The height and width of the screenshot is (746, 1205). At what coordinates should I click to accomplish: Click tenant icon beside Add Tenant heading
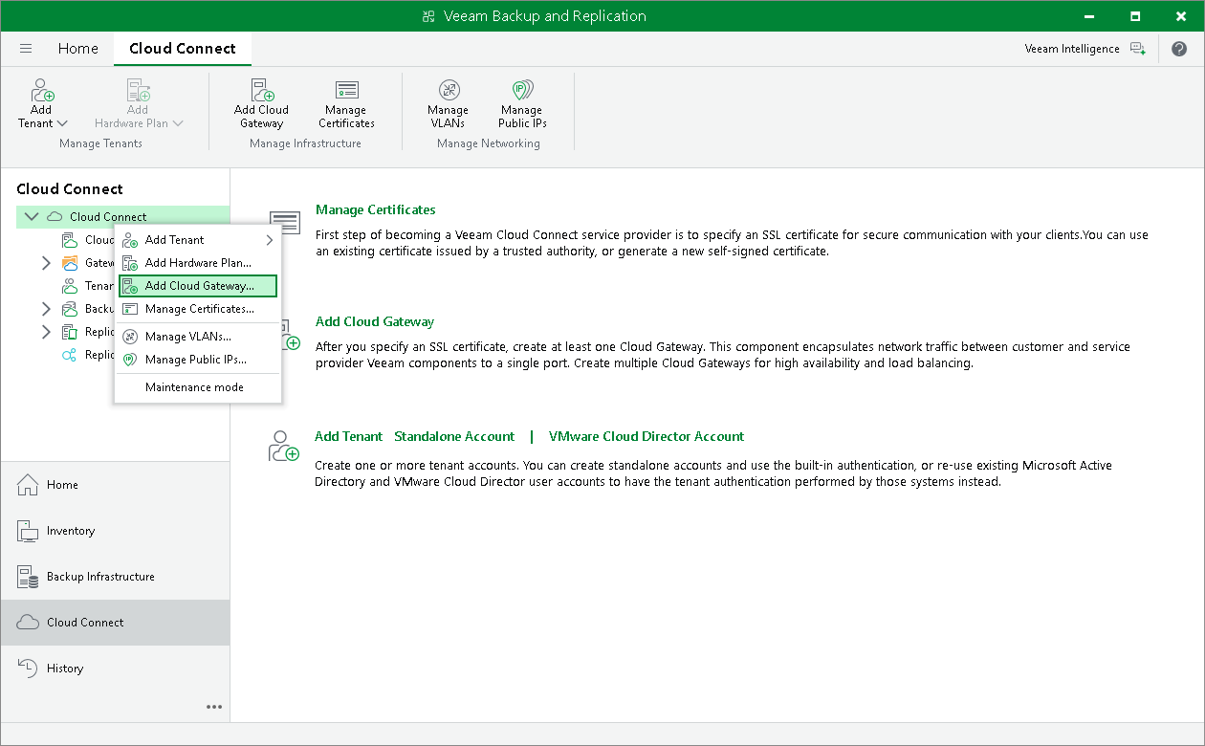tap(284, 446)
